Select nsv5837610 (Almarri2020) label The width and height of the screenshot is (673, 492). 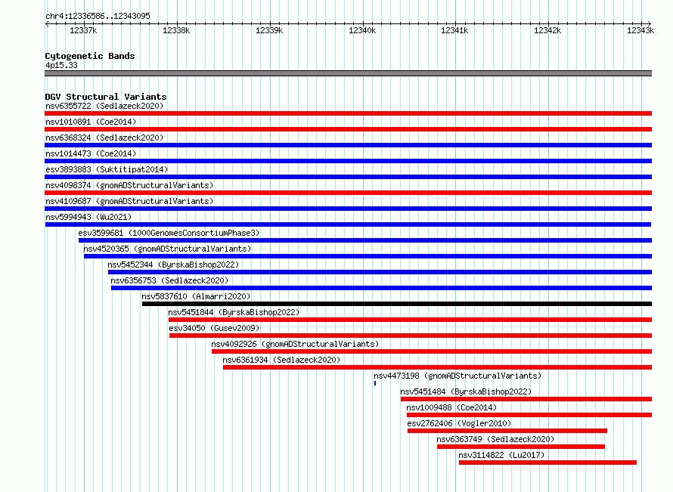[196, 296]
